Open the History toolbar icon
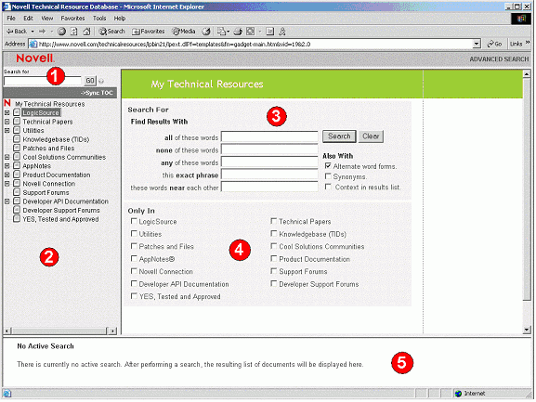536x402 pixels. [206, 32]
